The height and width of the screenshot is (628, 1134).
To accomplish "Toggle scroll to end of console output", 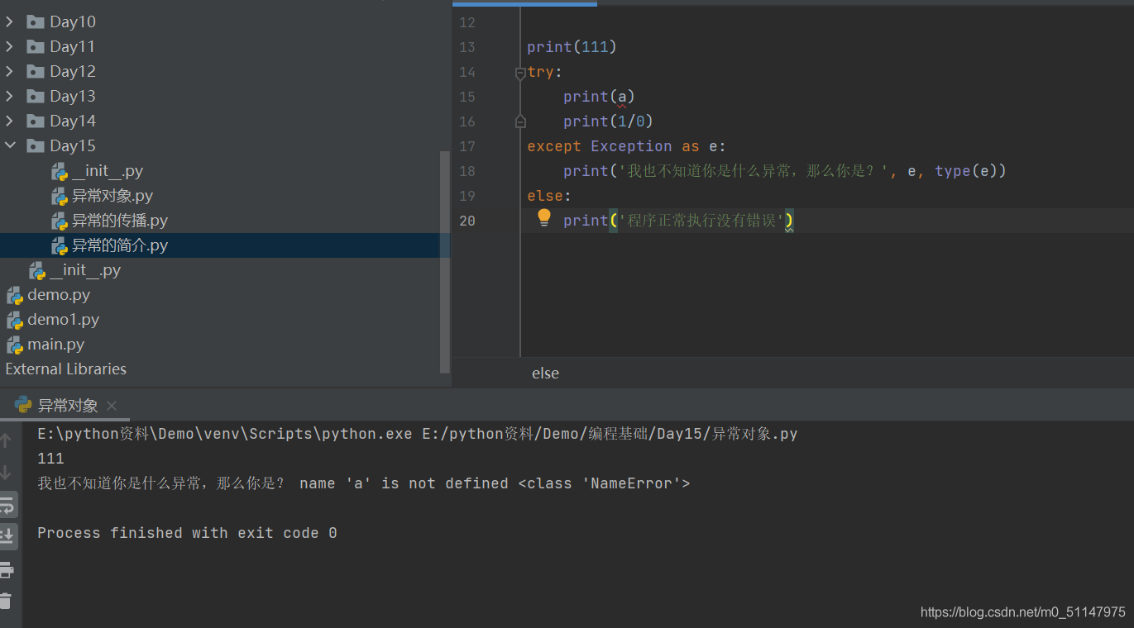I will pyautogui.click(x=7, y=535).
